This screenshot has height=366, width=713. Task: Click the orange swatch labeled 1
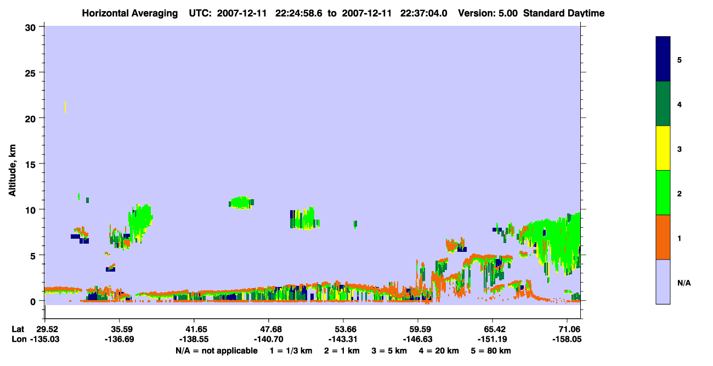tap(663, 237)
